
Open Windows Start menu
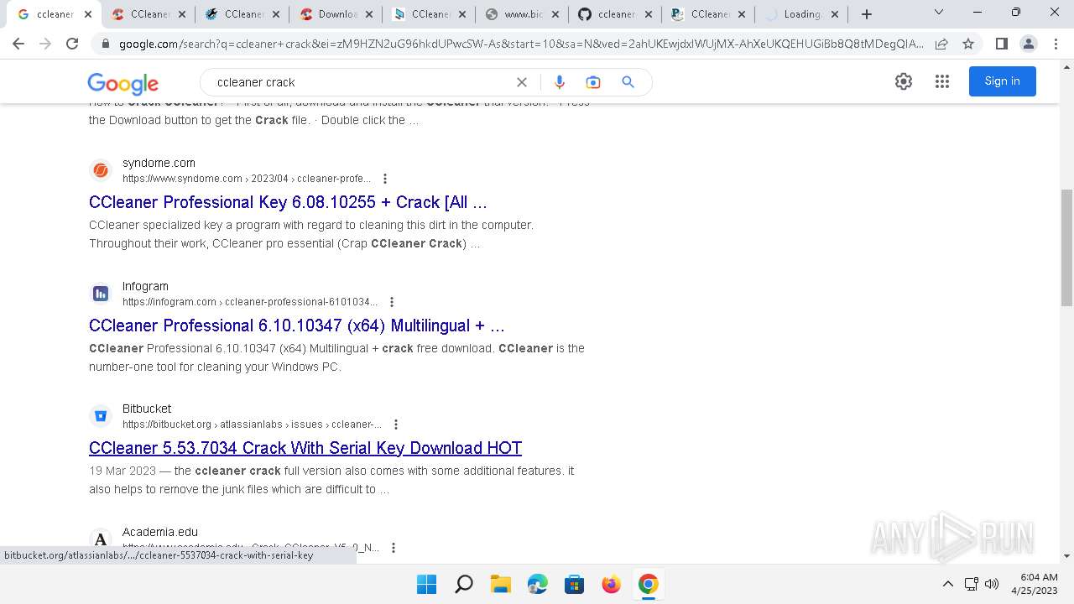426,584
